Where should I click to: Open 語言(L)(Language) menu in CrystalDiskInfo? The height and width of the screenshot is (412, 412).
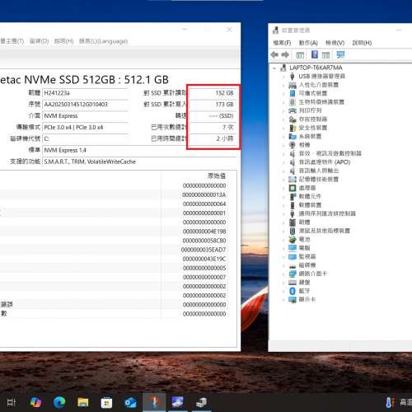click(x=104, y=41)
